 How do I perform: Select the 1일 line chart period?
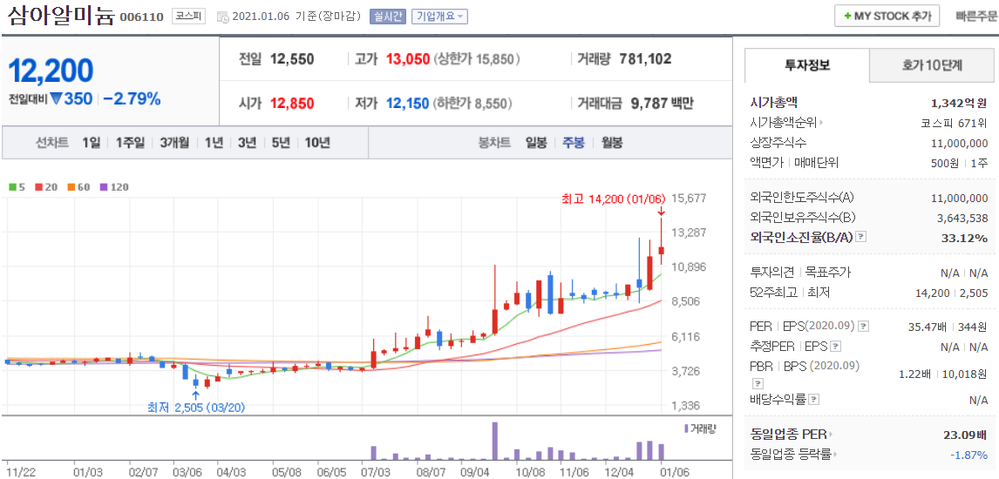(92, 143)
